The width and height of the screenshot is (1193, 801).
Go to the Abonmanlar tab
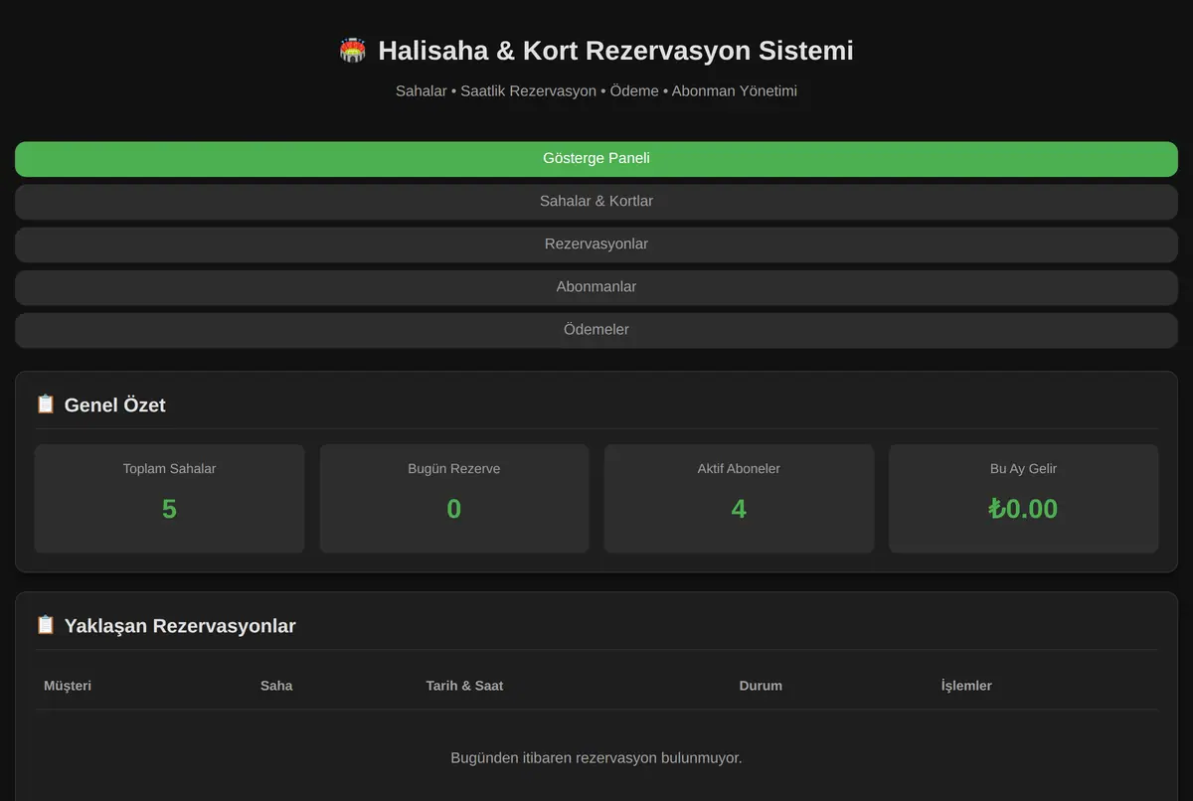pyautogui.click(x=596, y=287)
